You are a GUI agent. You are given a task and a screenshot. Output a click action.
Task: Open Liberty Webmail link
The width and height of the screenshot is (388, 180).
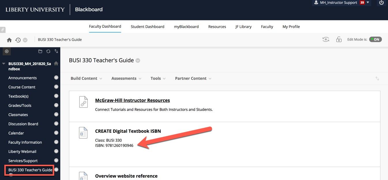22,151
